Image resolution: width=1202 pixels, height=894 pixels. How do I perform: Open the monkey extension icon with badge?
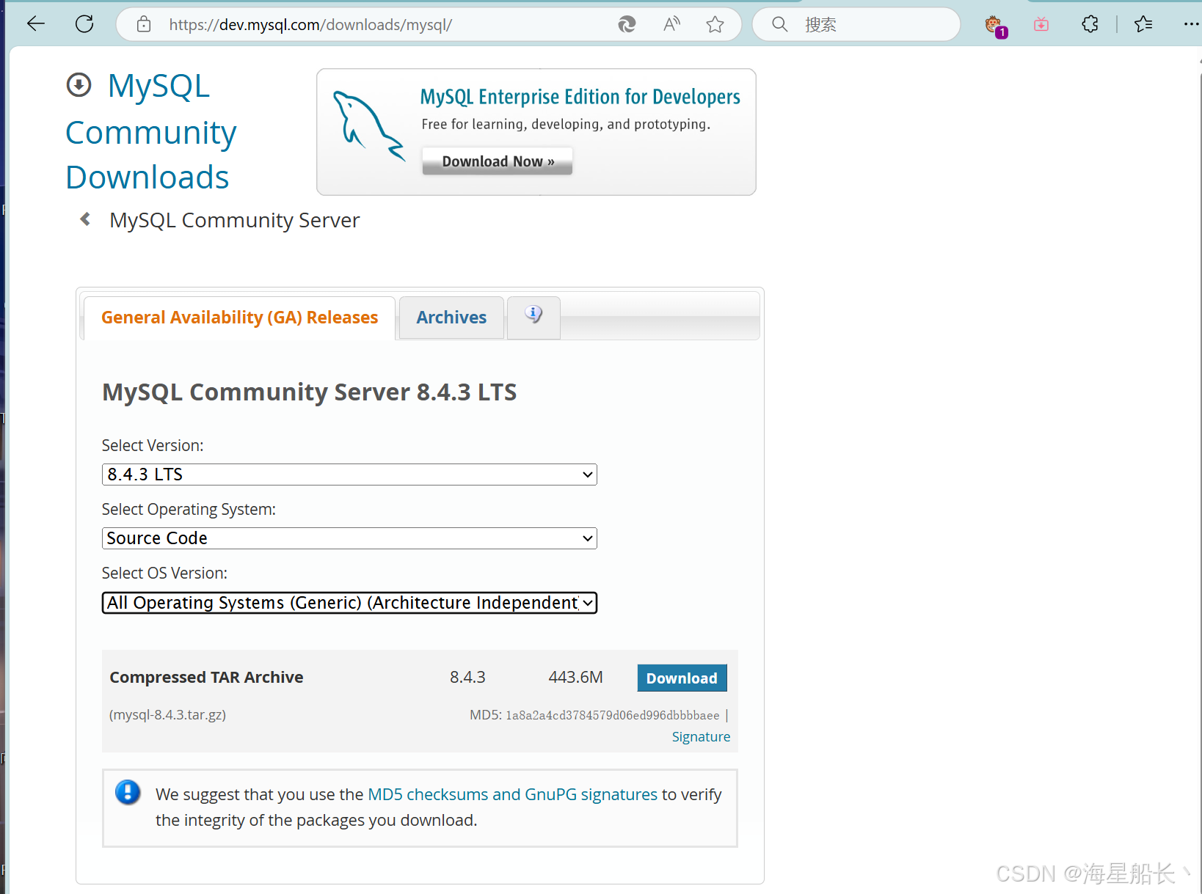click(x=995, y=26)
